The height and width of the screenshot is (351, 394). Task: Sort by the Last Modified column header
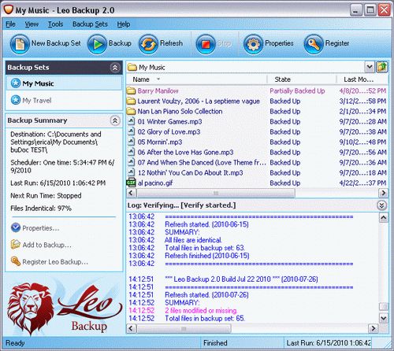tap(362, 79)
